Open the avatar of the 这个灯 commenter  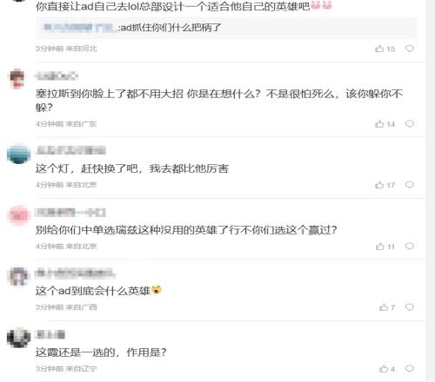click(x=19, y=154)
